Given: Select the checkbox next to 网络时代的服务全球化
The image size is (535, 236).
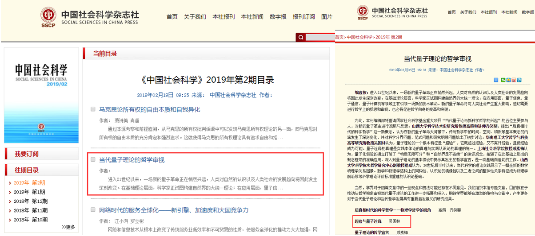Looking at the screenshot, I should (93, 209).
